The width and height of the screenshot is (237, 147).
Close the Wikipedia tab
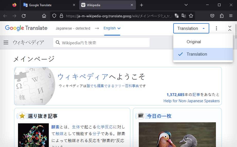132,5
